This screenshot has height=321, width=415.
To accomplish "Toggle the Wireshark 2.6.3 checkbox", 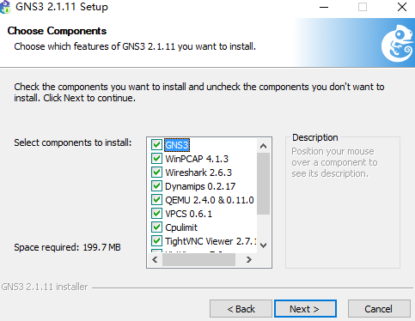I will pos(156,173).
